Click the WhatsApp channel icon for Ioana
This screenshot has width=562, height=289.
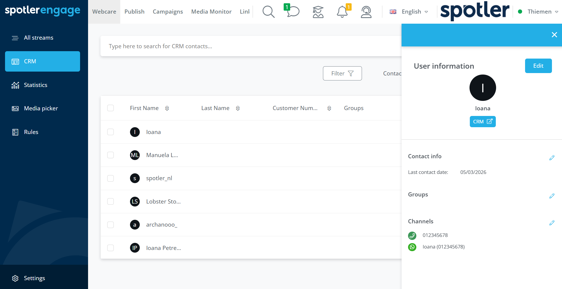412,247
